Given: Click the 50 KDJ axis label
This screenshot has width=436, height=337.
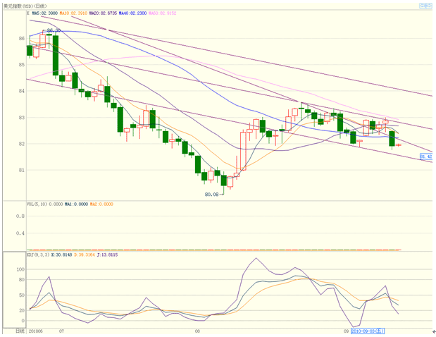Looking at the screenshot, I should coord(22,295).
